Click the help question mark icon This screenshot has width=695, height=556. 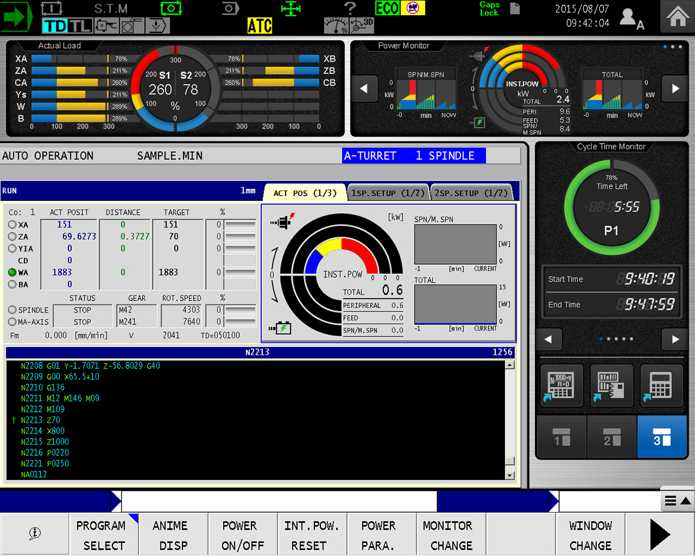350,8
